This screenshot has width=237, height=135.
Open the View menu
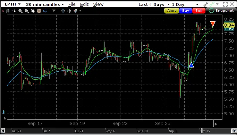point(98,4)
